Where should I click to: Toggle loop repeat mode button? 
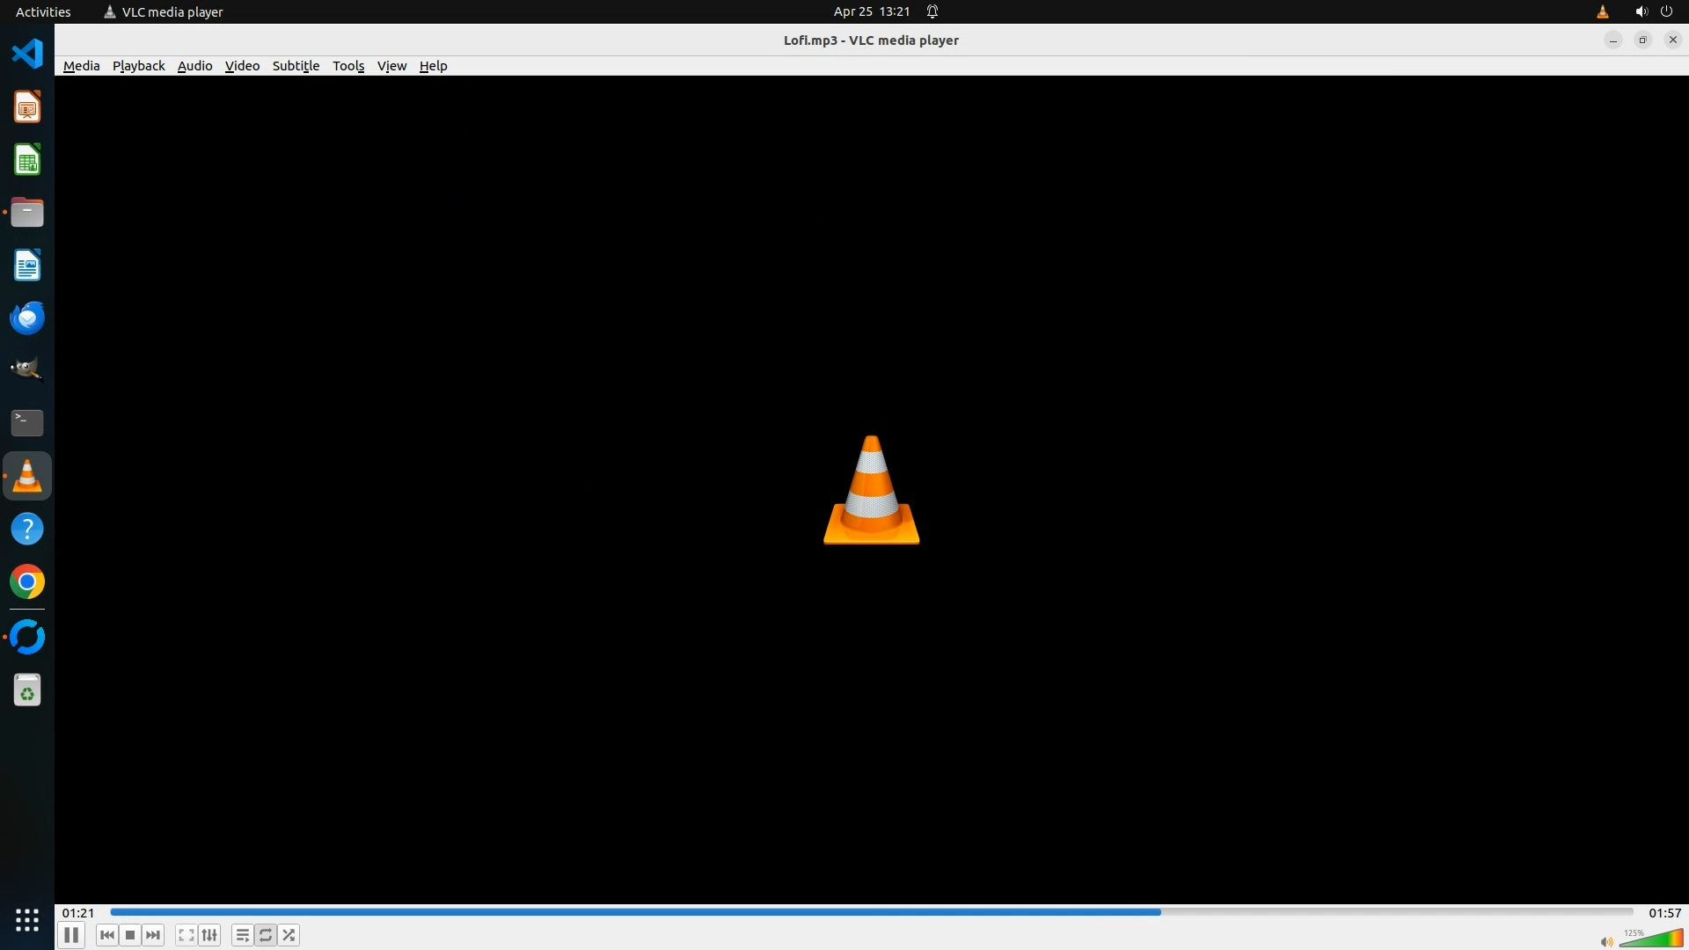point(266,935)
